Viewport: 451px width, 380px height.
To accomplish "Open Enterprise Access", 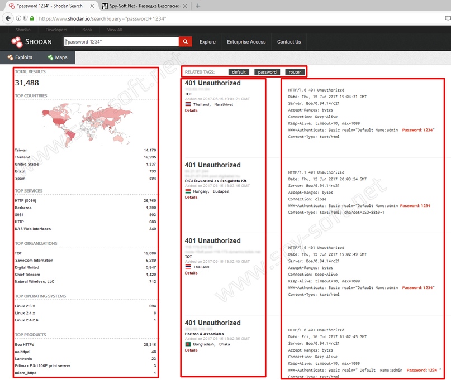I will tap(246, 42).
